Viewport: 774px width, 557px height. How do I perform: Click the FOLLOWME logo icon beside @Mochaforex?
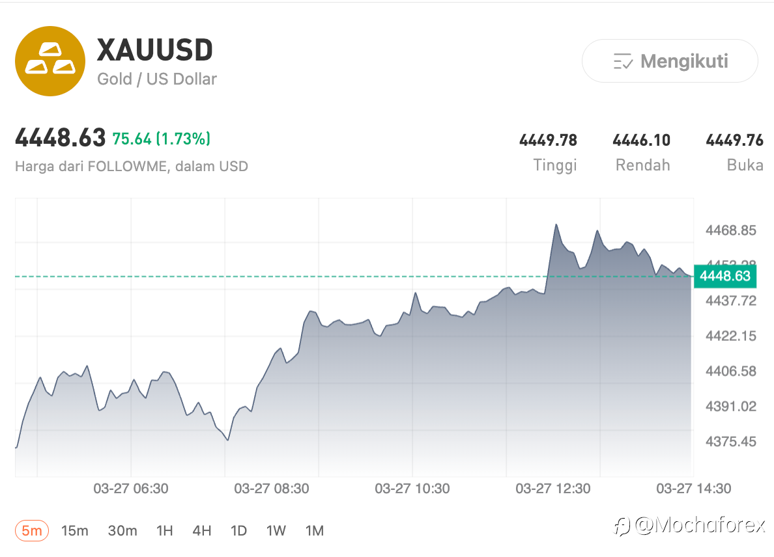point(622,526)
